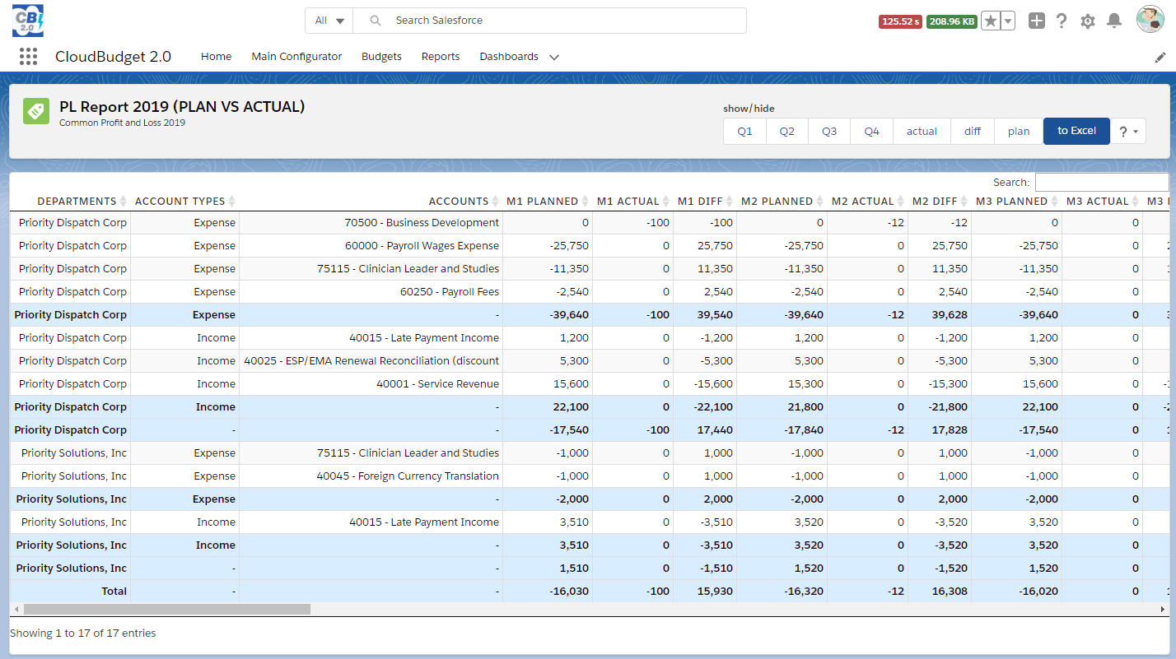Viewport: 1176px width, 659px height.
Task: Toggle the plan columns
Action: 1019,131
